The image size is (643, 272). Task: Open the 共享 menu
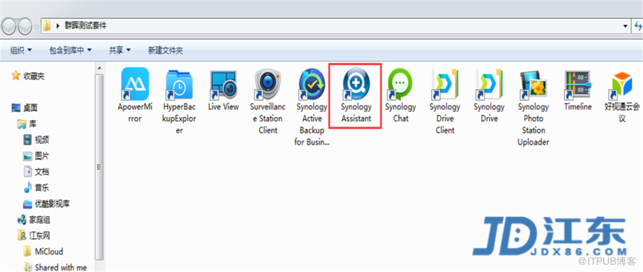coord(119,51)
